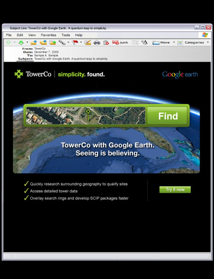Click the Reply envelope icon

tap(34, 43)
